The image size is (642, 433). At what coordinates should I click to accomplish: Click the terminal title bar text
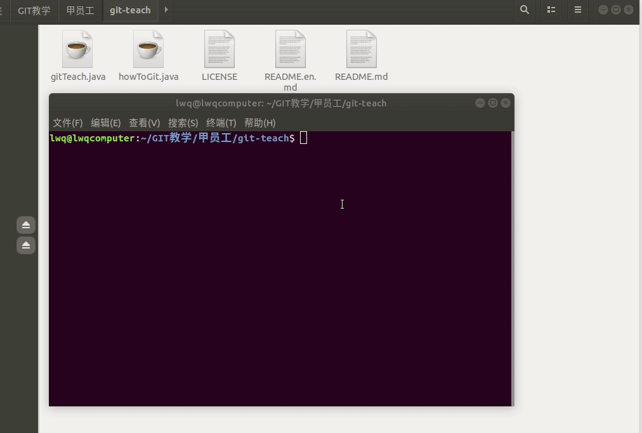(x=281, y=103)
